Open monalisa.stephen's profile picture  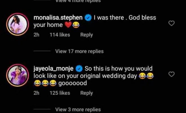(17, 24)
